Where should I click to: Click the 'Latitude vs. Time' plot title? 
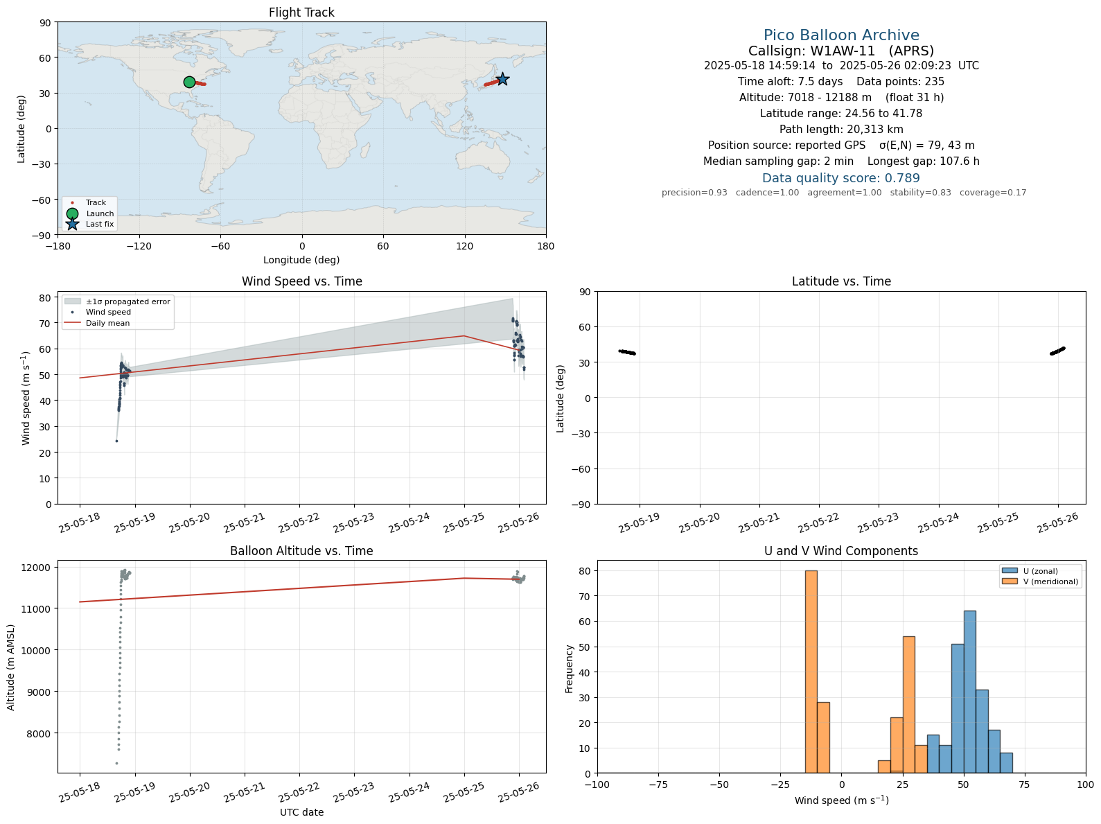[841, 281]
